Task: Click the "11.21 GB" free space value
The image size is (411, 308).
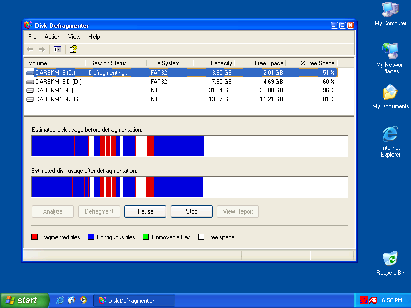Action: [x=272, y=99]
